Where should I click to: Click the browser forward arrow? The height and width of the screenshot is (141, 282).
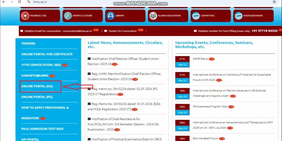pyautogui.click(x=12, y=2)
